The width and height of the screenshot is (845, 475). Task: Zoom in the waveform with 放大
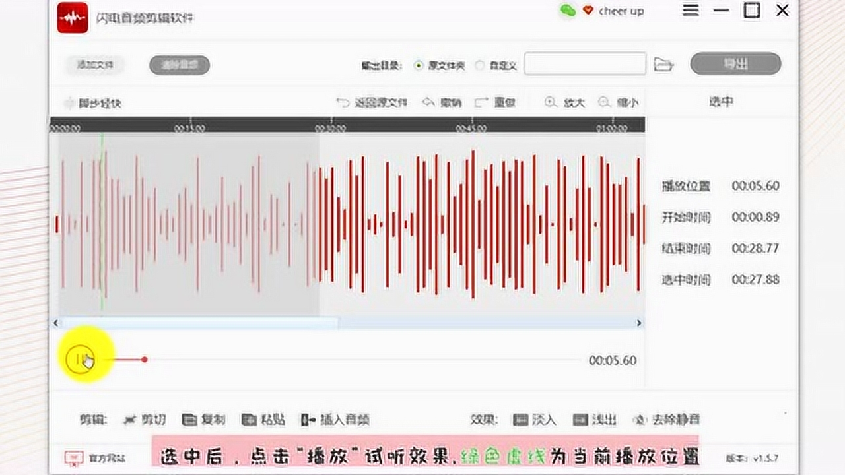[x=564, y=102]
